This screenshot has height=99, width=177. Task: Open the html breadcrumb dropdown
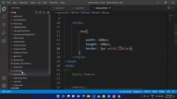pyautogui.click(x=75, y=13)
